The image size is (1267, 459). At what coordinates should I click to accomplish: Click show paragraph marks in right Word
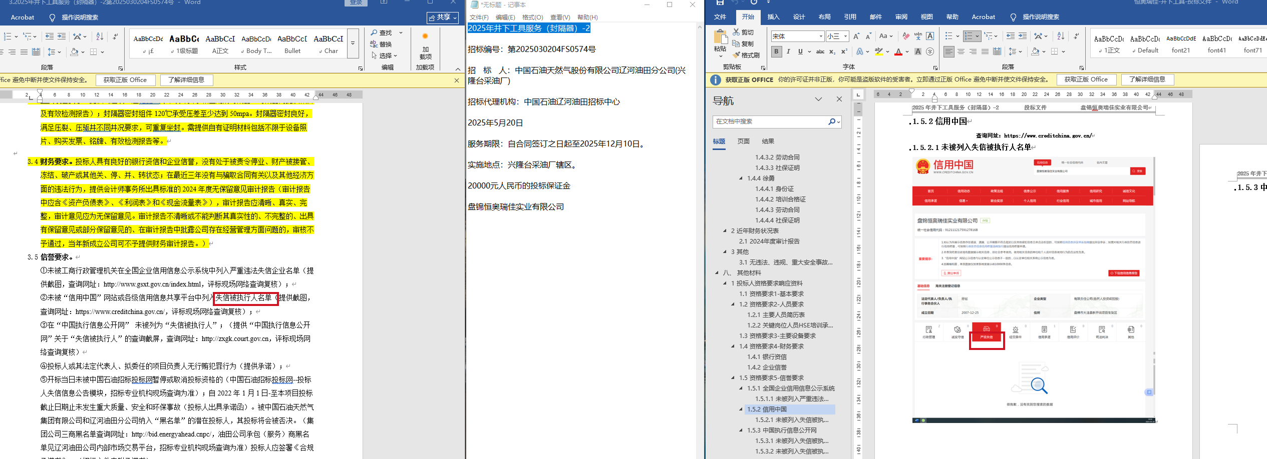[x=1076, y=36]
